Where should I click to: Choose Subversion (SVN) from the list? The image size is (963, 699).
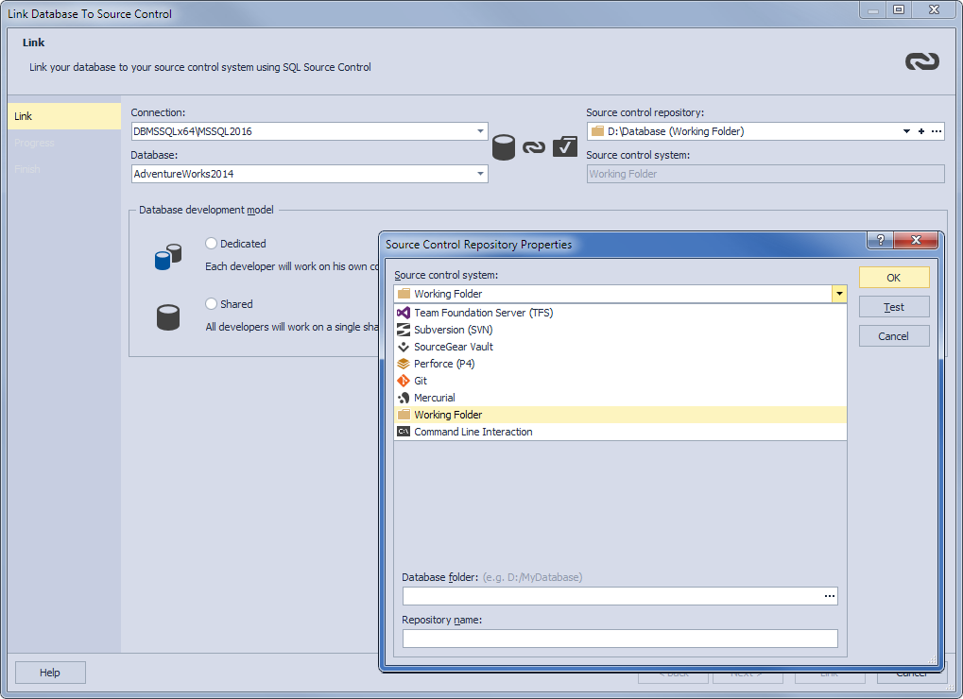[x=620, y=330]
